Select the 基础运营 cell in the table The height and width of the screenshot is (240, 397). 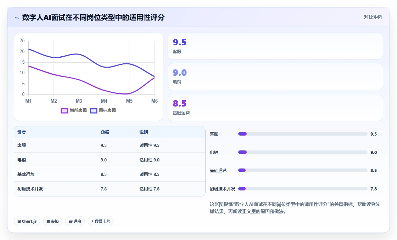point(26,175)
